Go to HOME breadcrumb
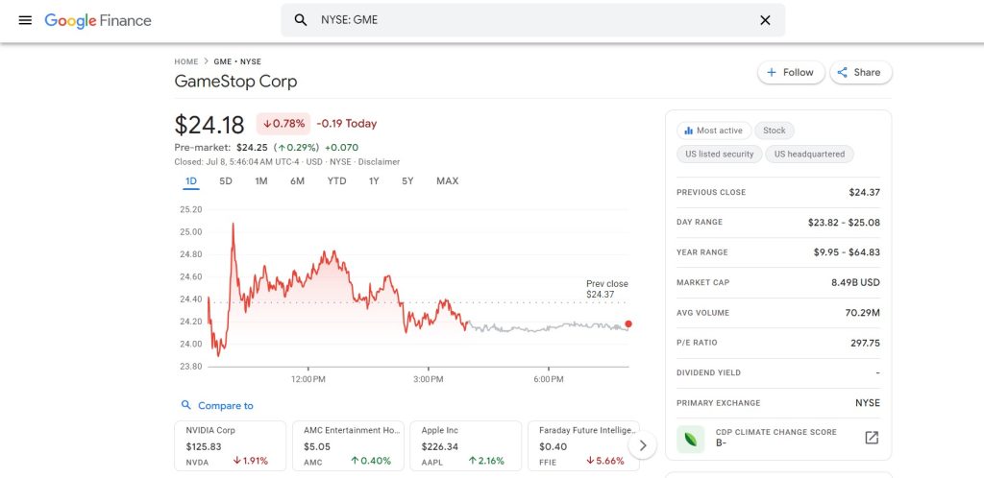984x478 pixels. coord(186,61)
